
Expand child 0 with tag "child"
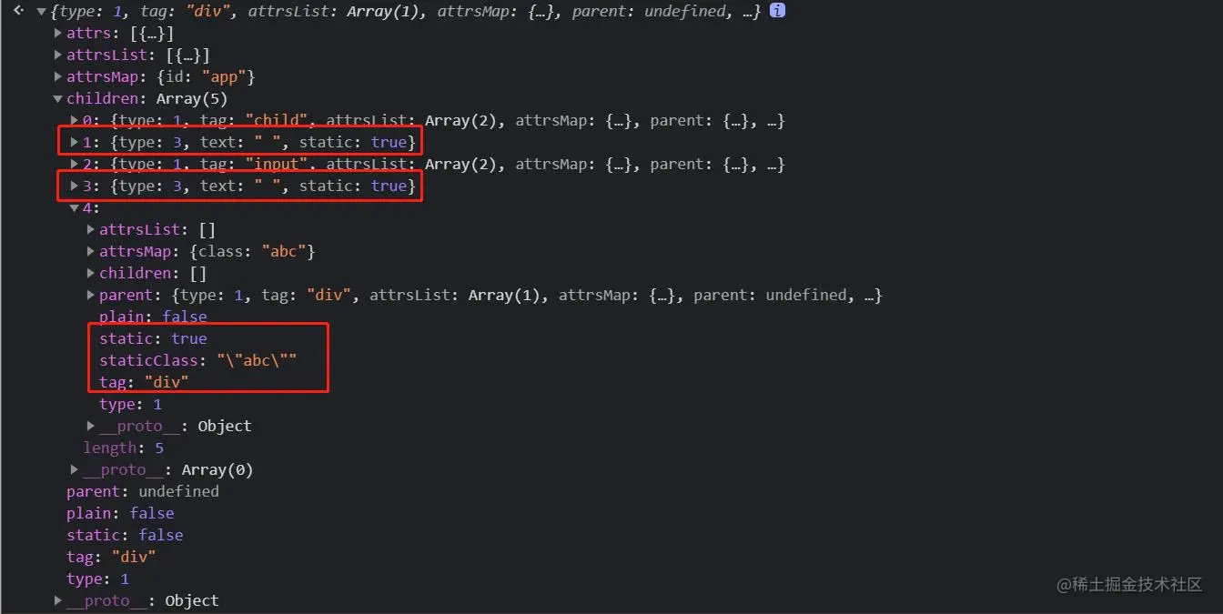point(74,120)
